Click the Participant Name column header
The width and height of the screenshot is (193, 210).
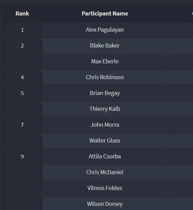coord(105,13)
